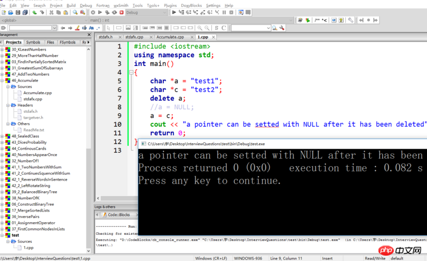Insert a doxygen line comment
The image size is (427, 261).
pyautogui.click(x=325, y=20)
